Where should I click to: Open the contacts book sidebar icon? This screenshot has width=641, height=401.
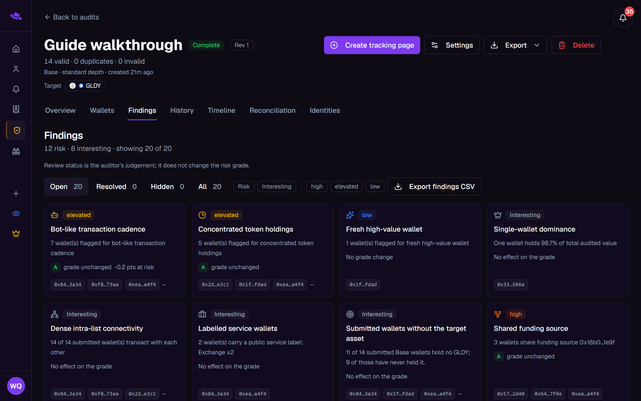coord(16,109)
